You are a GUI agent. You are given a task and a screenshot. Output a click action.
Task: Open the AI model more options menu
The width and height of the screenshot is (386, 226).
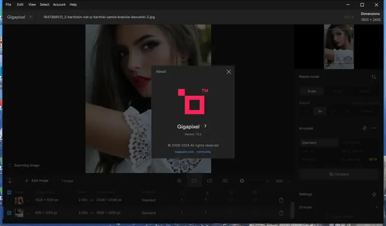pyautogui.click(x=374, y=128)
